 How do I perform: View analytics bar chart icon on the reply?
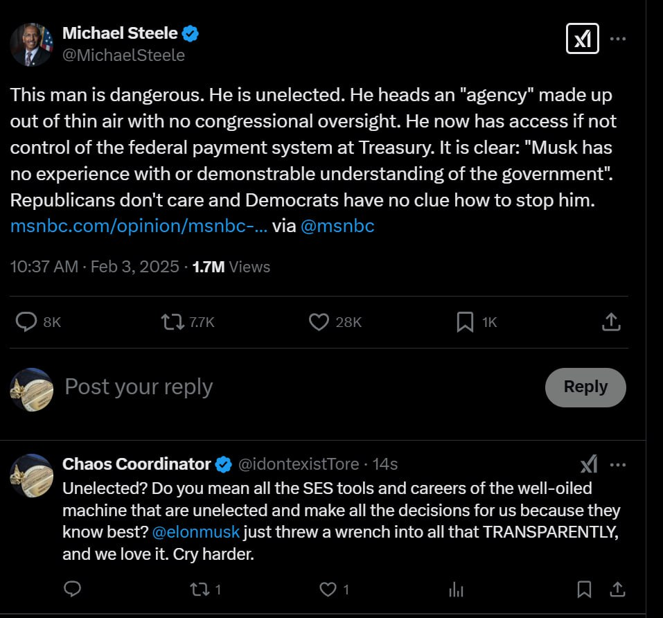tap(456, 589)
